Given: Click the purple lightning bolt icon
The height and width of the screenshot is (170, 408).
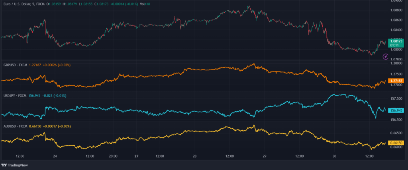Looking at the screenshot, I should pyautogui.click(x=386, y=56).
